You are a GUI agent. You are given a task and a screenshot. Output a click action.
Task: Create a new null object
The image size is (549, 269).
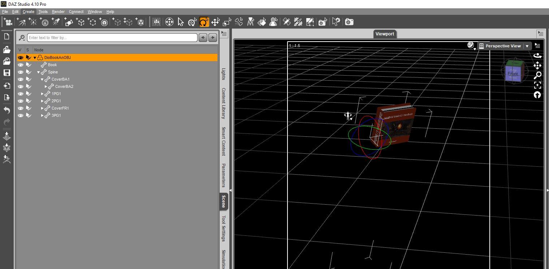[x=81, y=22]
